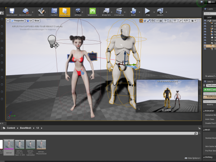The image size is (216, 162).
Task: Open scale snap 0.25 value dropdown
Action: (186, 21)
